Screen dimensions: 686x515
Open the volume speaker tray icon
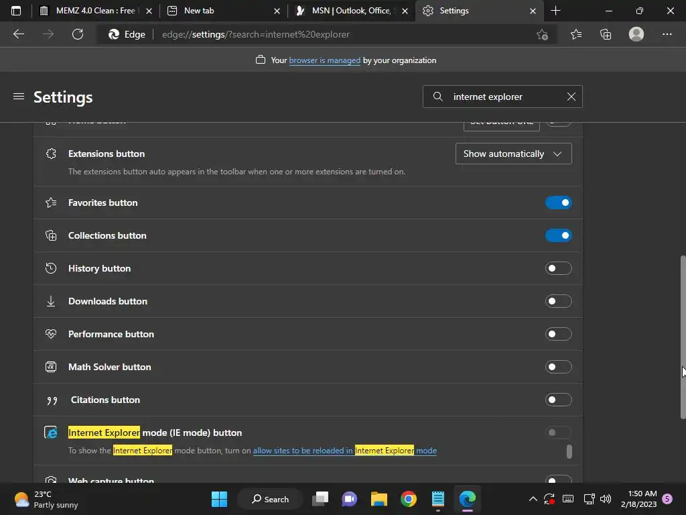pos(606,499)
